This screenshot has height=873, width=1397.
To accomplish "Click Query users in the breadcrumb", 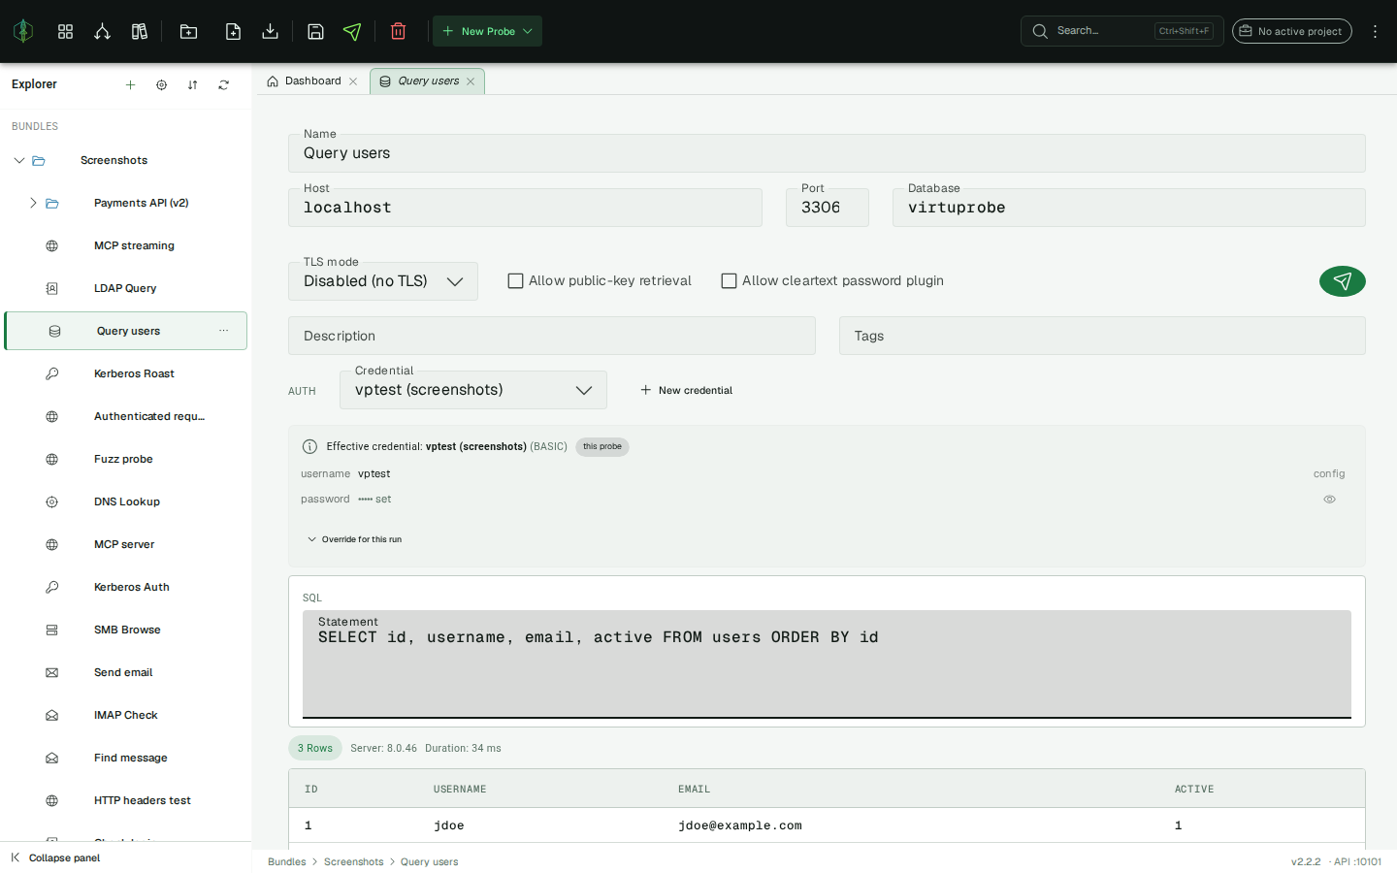I will [429, 861].
